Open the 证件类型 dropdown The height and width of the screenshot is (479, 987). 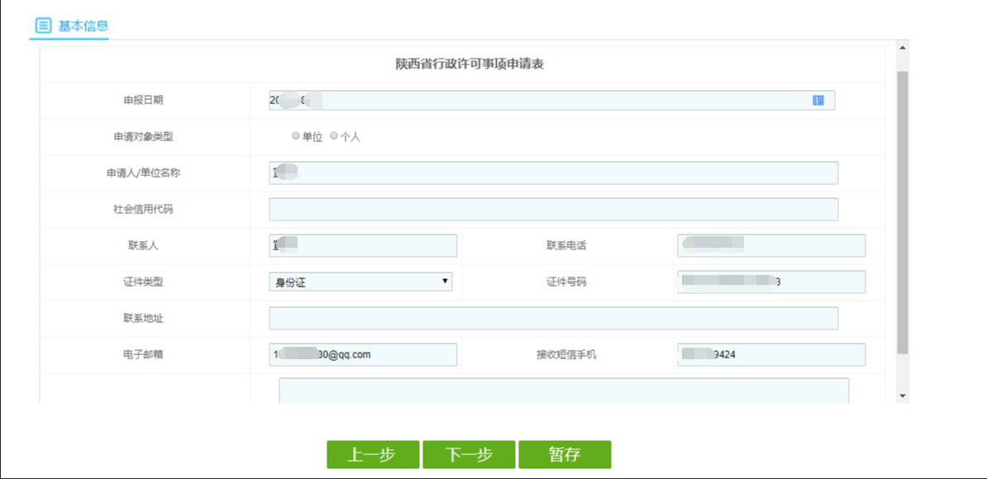[x=360, y=282]
